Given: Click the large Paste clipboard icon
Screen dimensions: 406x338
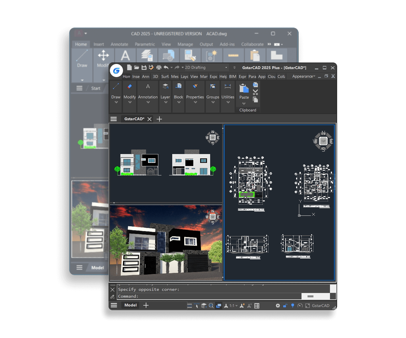Looking at the screenshot, I should [x=244, y=88].
